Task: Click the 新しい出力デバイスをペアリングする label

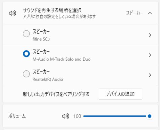Action: point(56,94)
